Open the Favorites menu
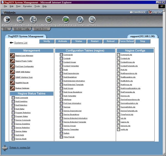 coord(27,6)
